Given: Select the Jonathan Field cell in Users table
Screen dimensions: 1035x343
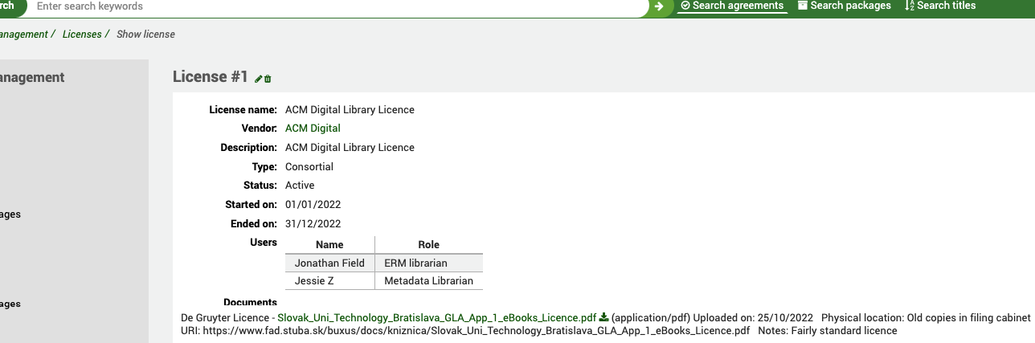Looking at the screenshot, I should click(x=329, y=263).
